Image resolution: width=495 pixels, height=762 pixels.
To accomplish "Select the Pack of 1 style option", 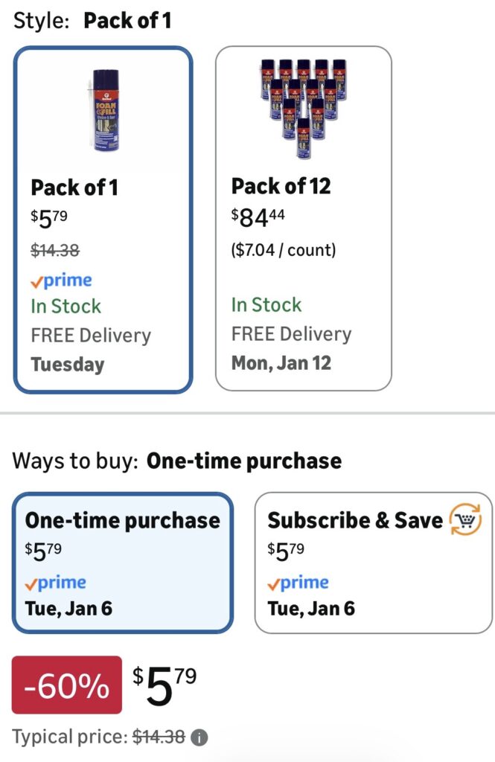I will pos(103,219).
